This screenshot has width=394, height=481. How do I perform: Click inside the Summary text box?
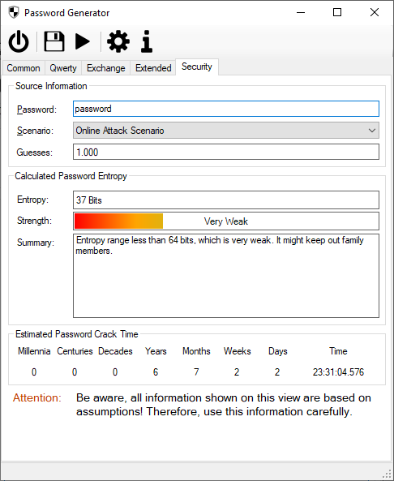(x=226, y=276)
